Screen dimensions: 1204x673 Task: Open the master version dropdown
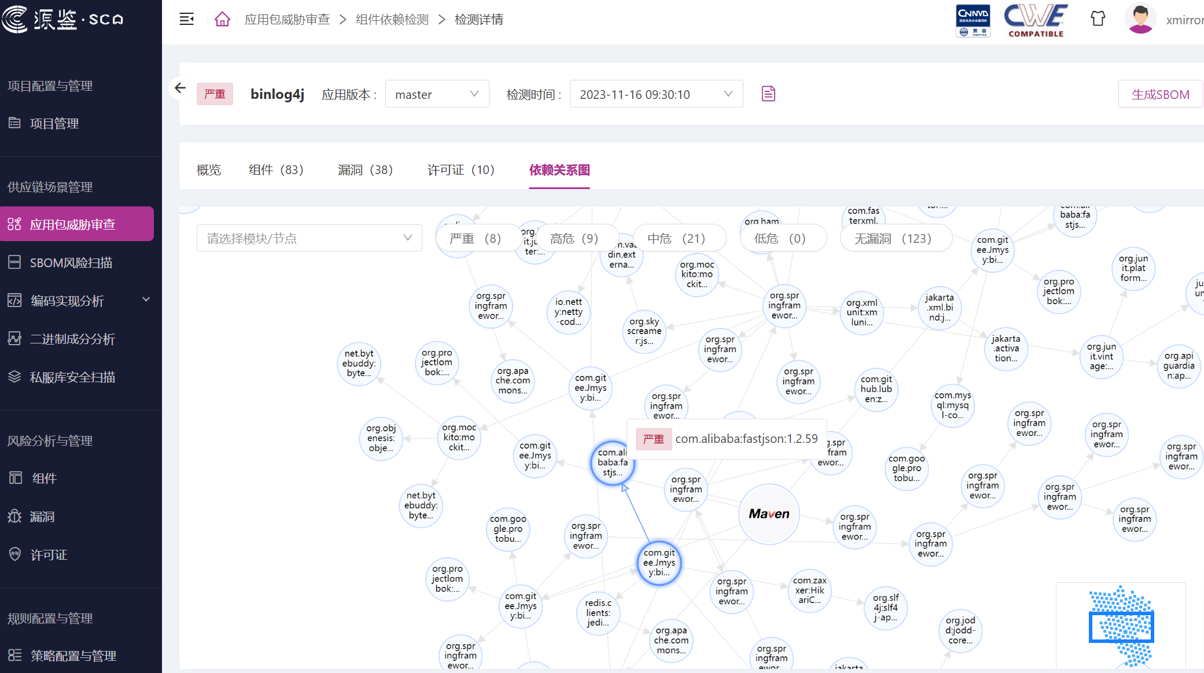437,94
